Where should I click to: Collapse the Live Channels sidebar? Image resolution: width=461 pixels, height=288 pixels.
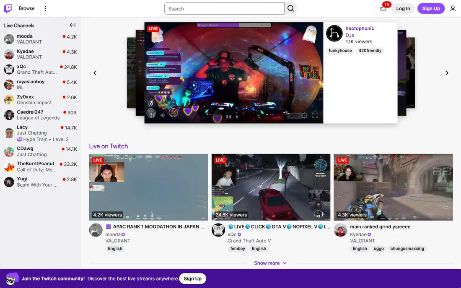(73, 25)
